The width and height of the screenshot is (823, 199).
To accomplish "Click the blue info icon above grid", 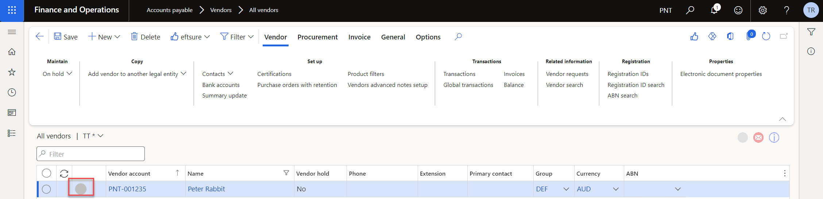I will [x=774, y=138].
